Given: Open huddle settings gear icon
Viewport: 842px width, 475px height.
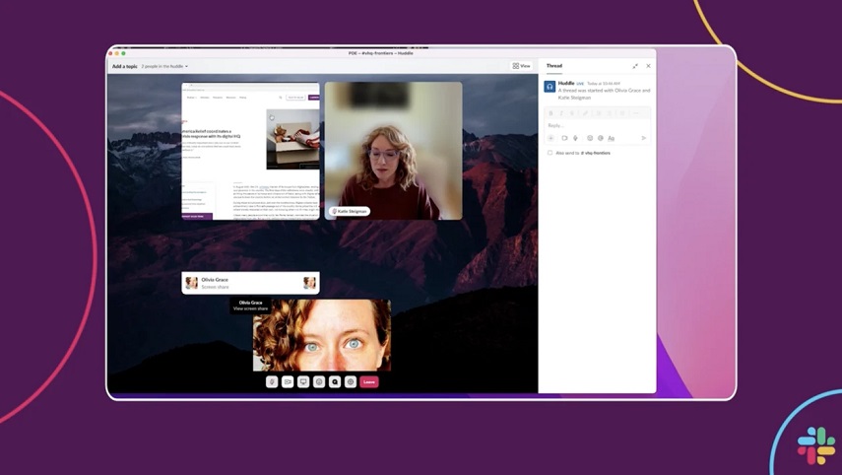Looking at the screenshot, I should [x=351, y=382].
